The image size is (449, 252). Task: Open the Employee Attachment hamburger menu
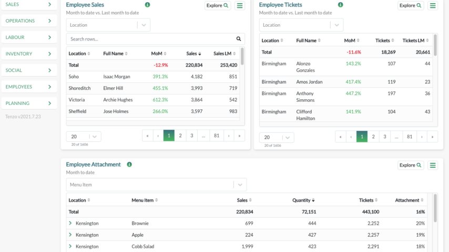433,165
